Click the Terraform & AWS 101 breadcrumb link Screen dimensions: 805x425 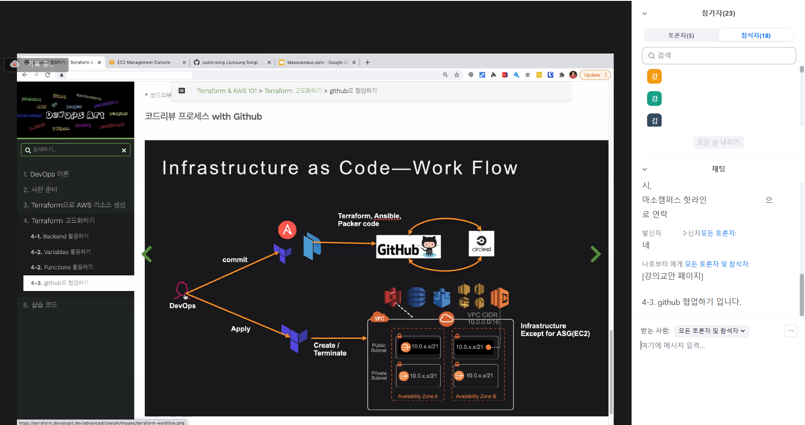[226, 91]
